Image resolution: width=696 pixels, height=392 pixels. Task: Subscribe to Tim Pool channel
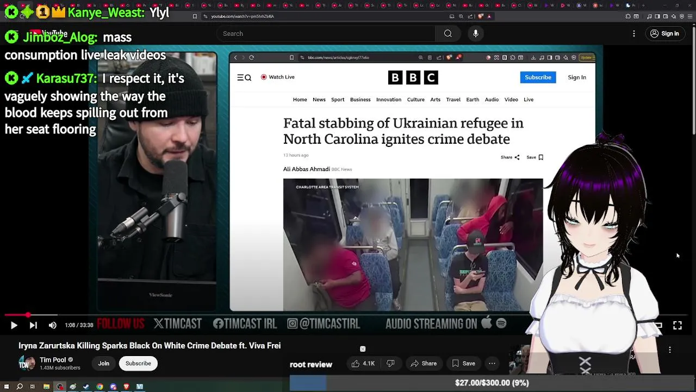pos(138,363)
